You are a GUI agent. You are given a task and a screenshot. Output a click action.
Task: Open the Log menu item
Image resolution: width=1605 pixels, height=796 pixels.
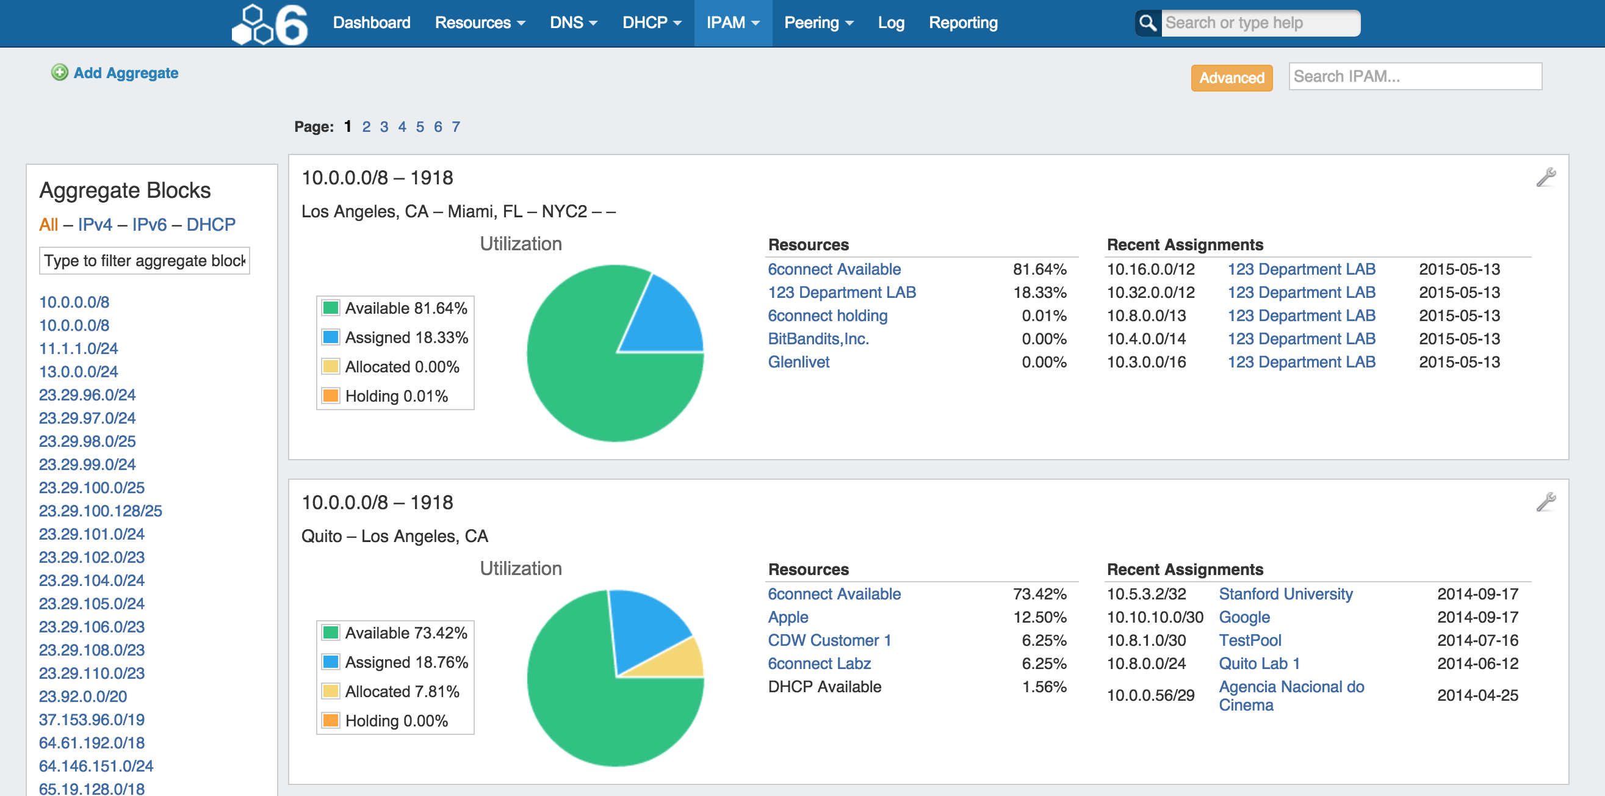891,23
